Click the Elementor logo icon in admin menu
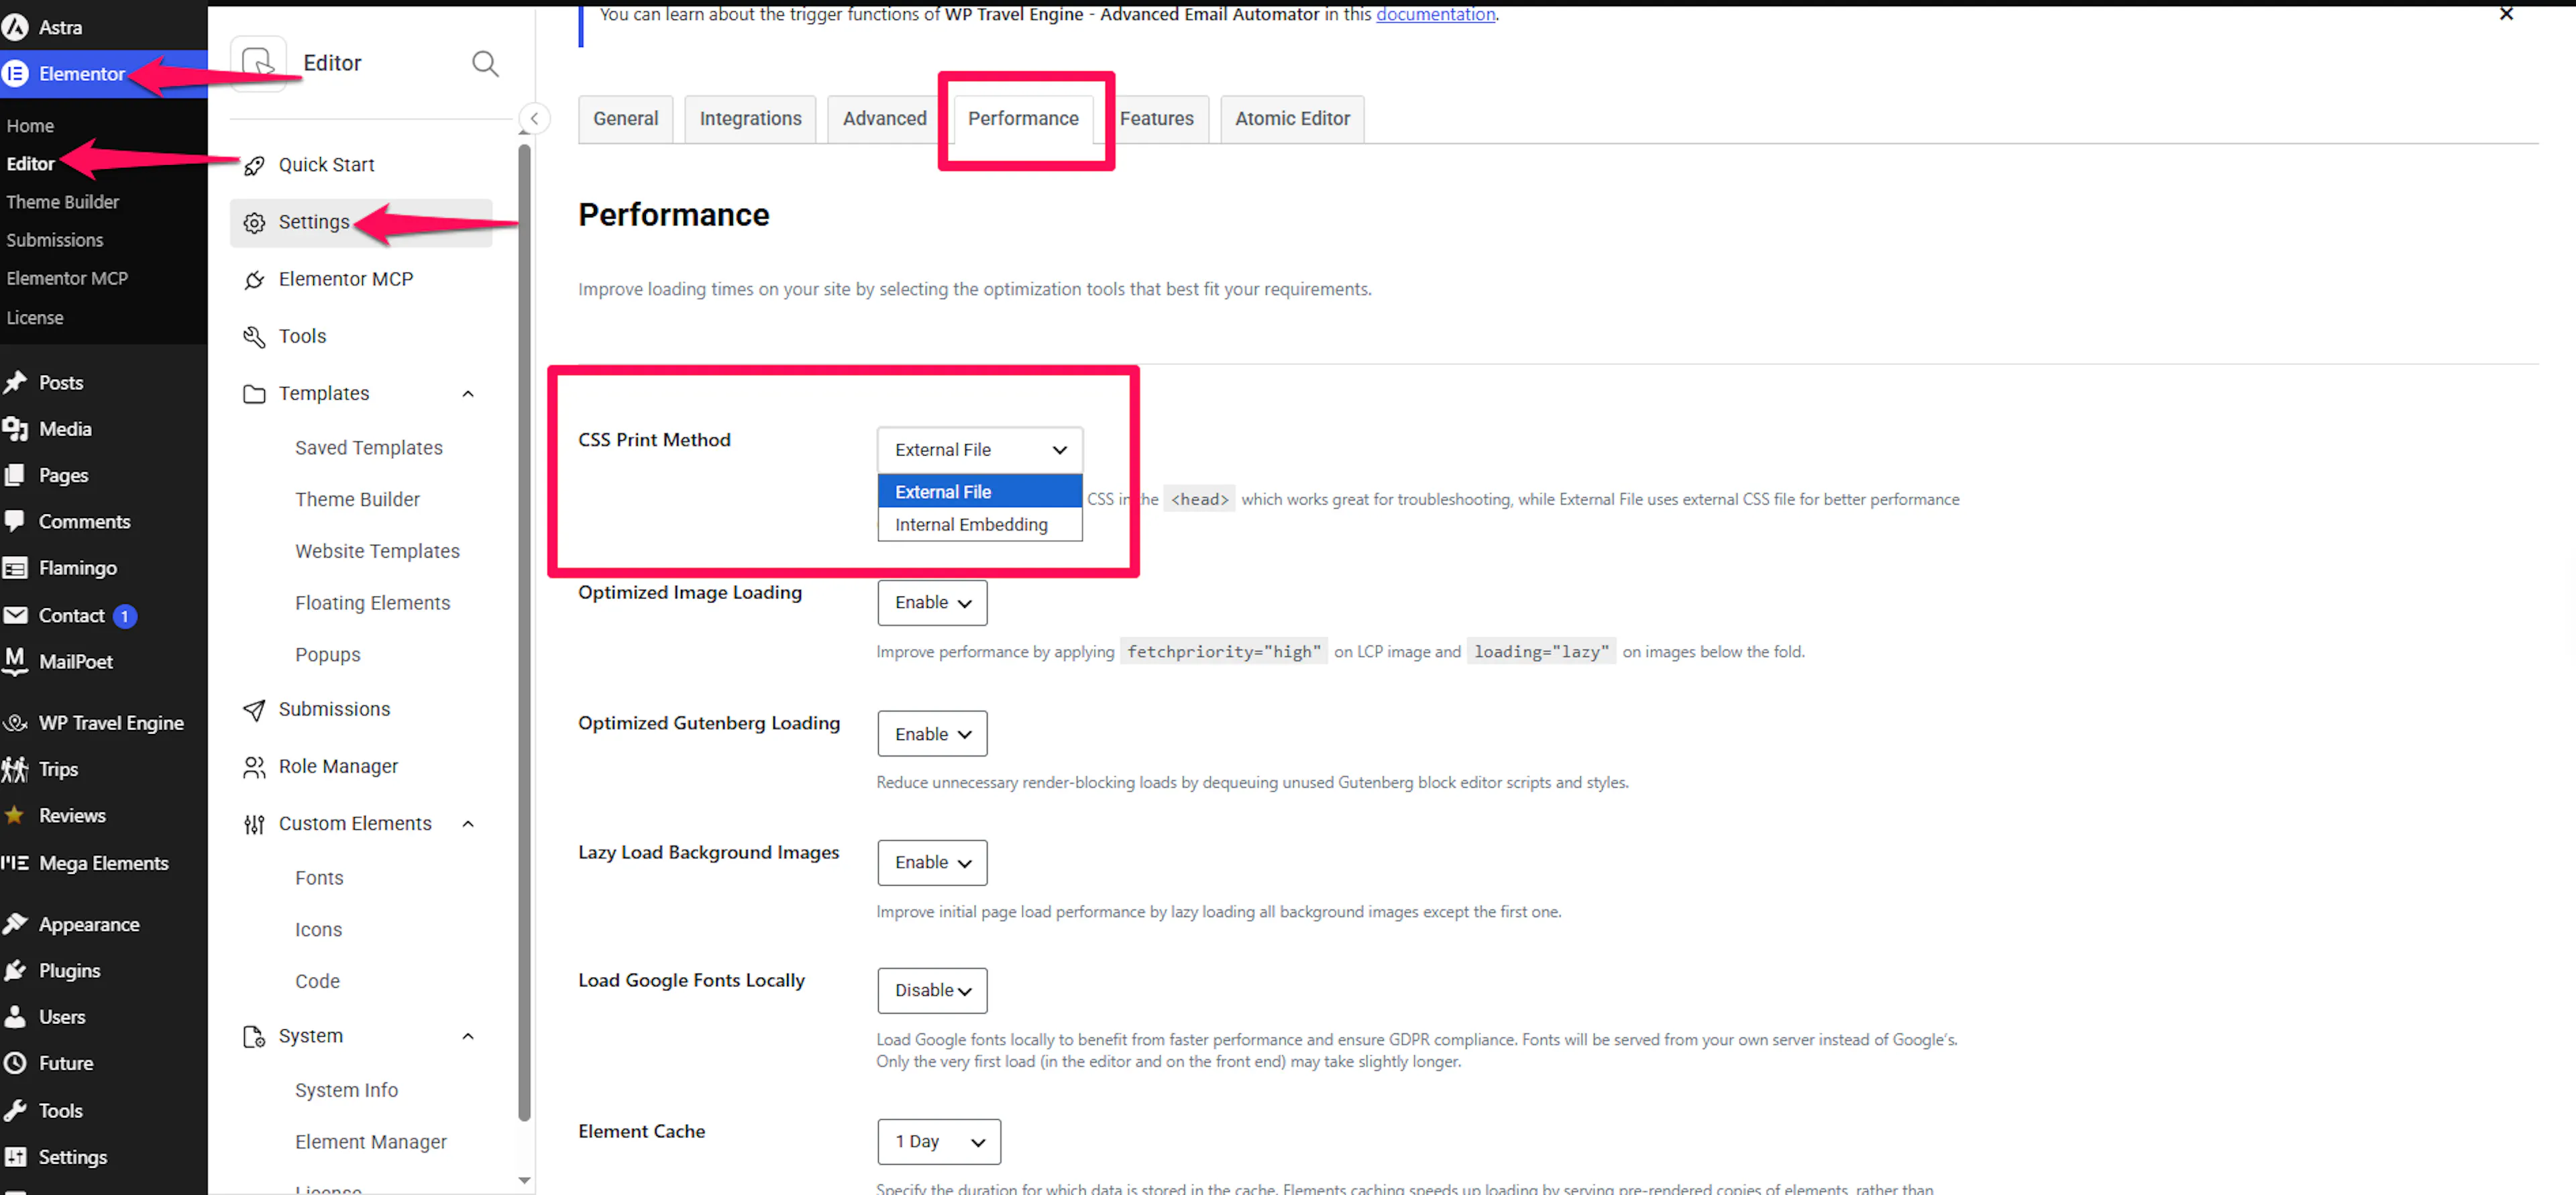This screenshot has height=1195, width=2576. click(15, 73)
